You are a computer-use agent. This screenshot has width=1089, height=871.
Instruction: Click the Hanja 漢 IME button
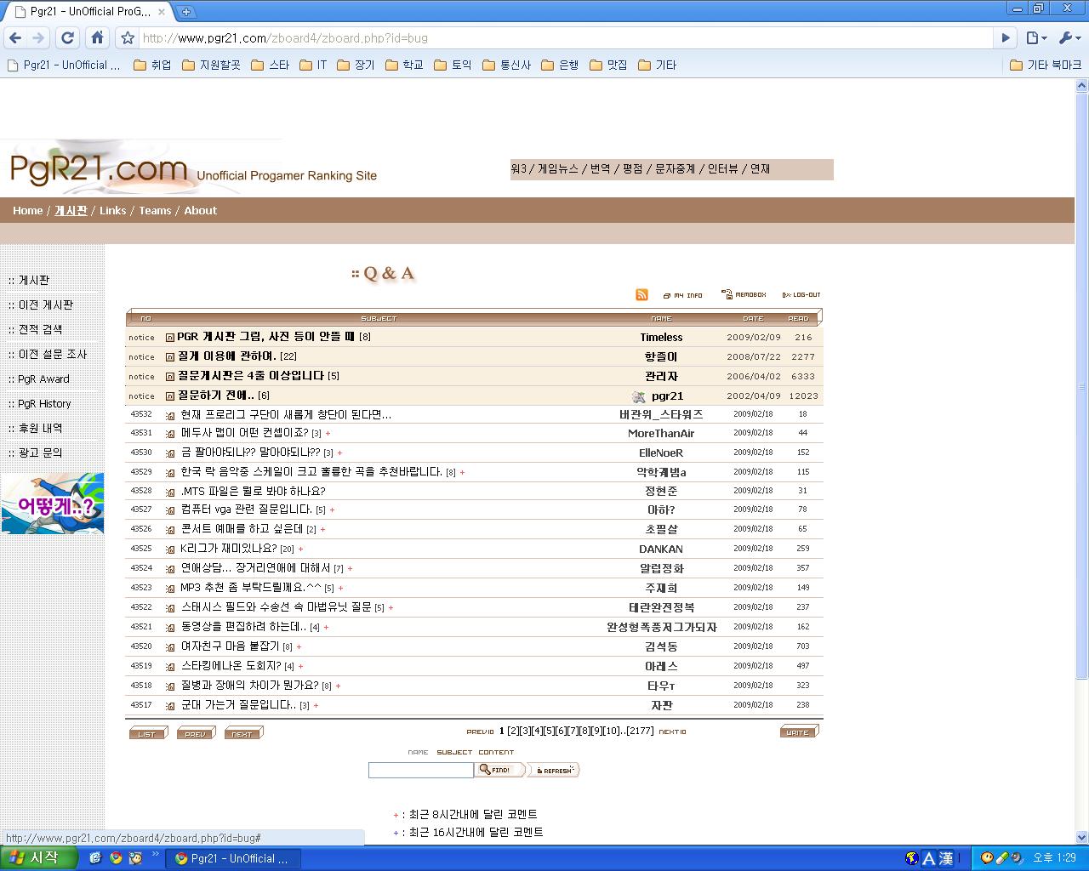tap(946, 858)
